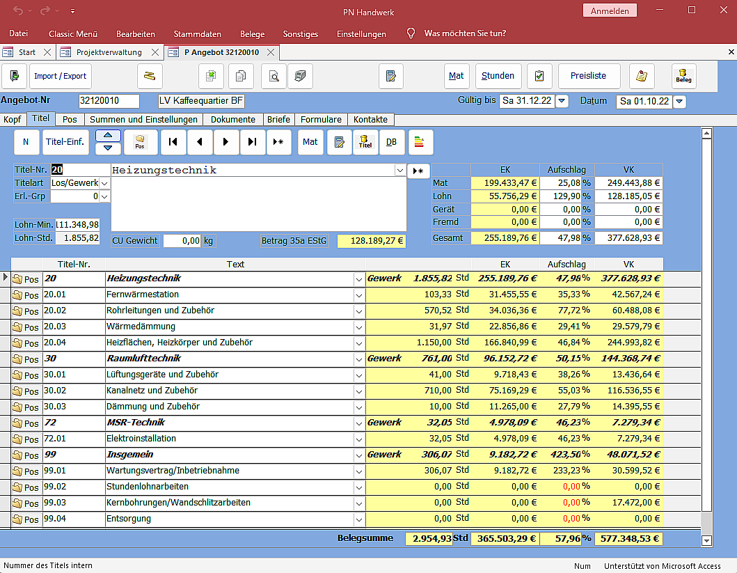Viewport: 737px width, 573px height.
Task: Switch to Summen und Einstellungen tab
Action: [144, 119]
